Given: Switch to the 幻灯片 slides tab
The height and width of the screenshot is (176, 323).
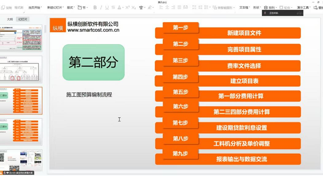Looking at the screenshot, I should pyautogui.click(x=23, y=19).
